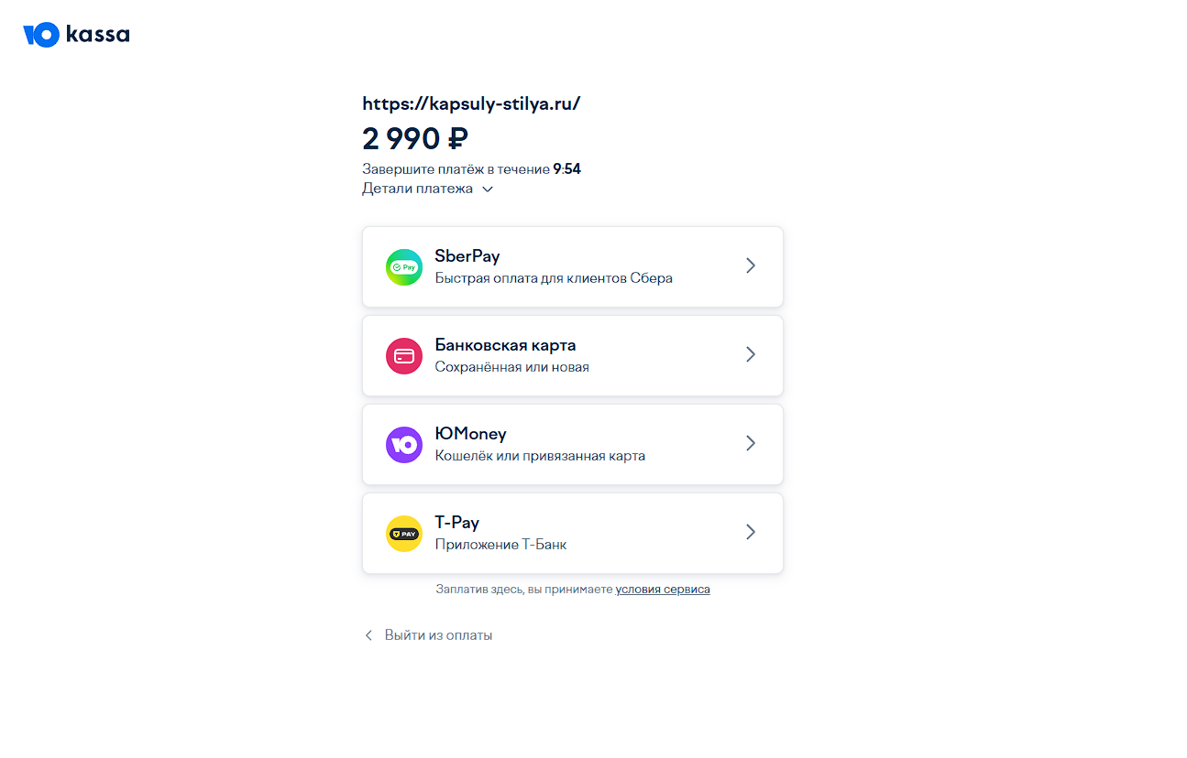Open the условия сервиса link
1187x758 pixels.
(663, 589)
